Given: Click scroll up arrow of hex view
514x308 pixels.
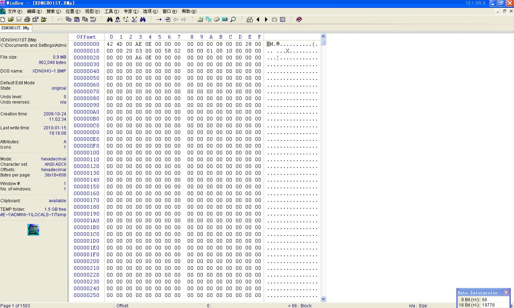Looking at the screenshot, I should [x=323, y=36].
